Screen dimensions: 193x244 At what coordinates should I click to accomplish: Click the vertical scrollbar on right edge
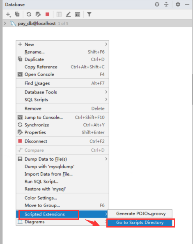tap(192, 89)
